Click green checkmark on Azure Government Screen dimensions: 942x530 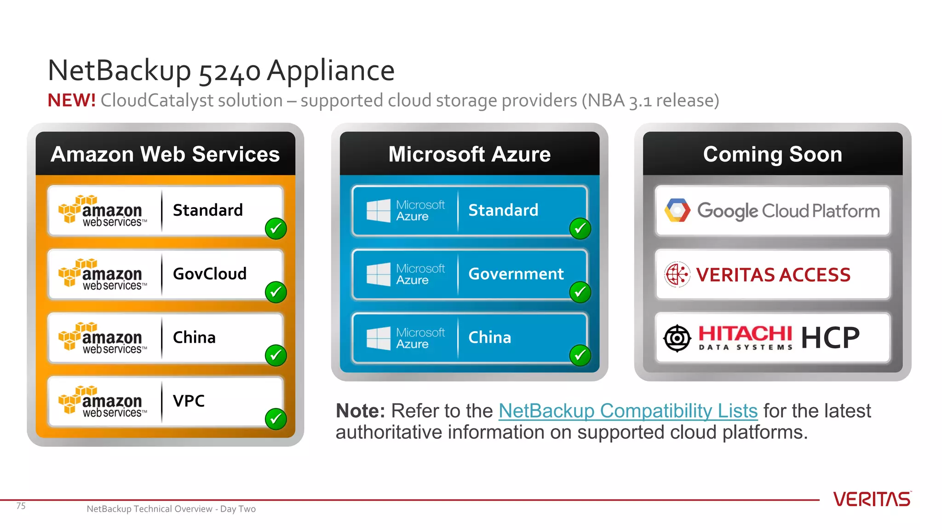[x=580, y=292]
